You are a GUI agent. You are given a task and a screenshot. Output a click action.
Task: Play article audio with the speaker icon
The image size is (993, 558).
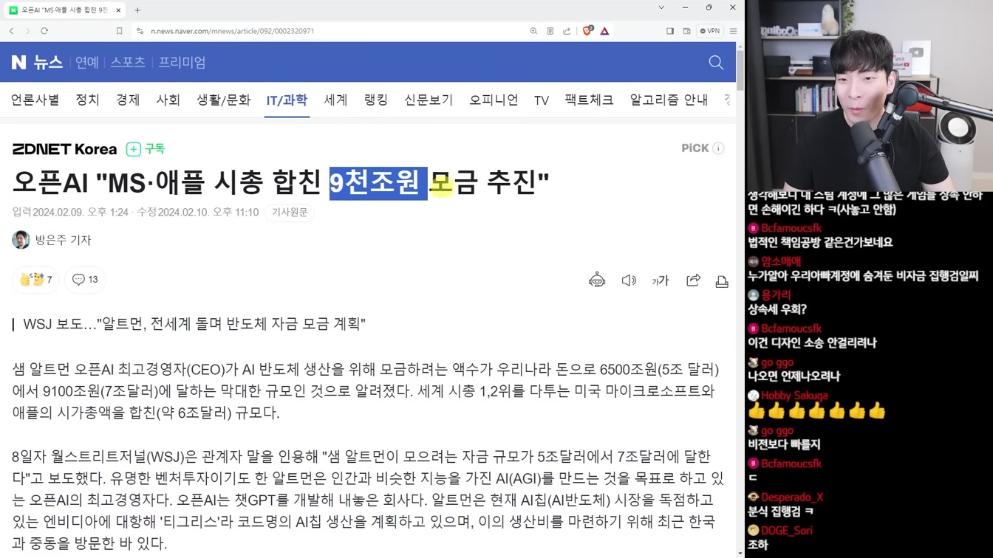[629, 280]
